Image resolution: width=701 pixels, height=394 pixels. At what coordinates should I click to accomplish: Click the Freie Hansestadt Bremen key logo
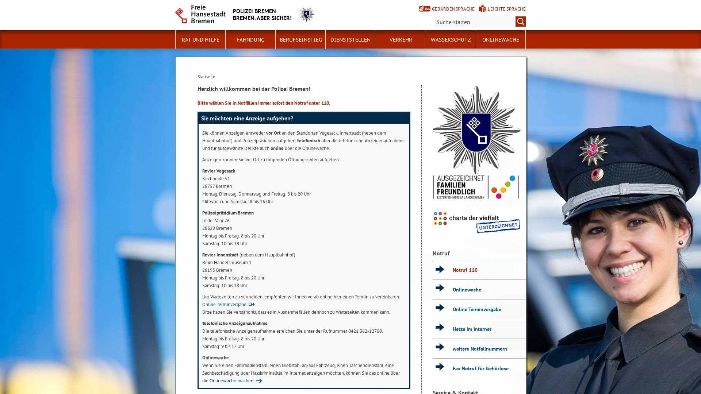click(x=200, y=15)
